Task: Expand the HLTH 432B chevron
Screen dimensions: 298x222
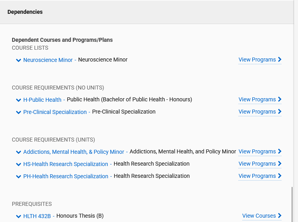Action: point(18,216)
